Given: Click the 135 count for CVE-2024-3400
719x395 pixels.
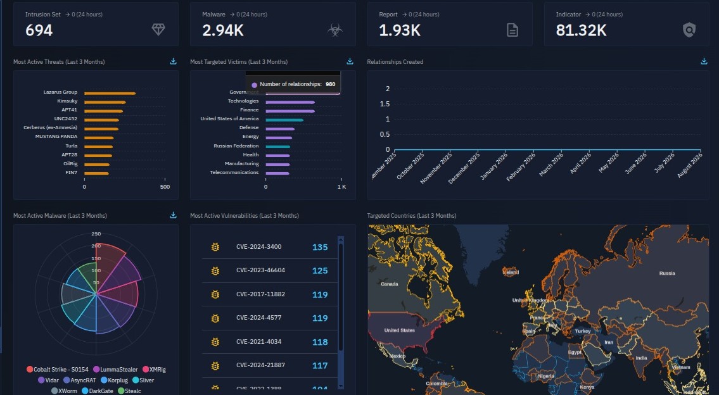Looking at the screenshot, I should coord(320,248).
